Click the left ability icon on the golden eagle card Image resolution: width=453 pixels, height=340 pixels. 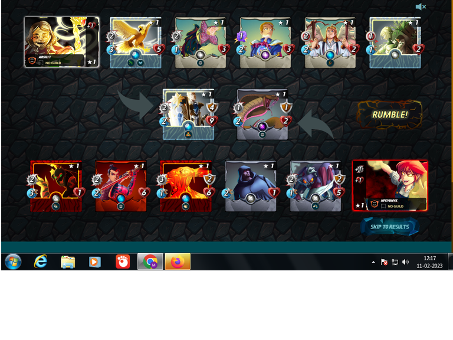pos(131,63)
